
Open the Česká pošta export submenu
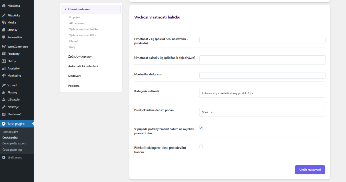click(x=14, y=143)
